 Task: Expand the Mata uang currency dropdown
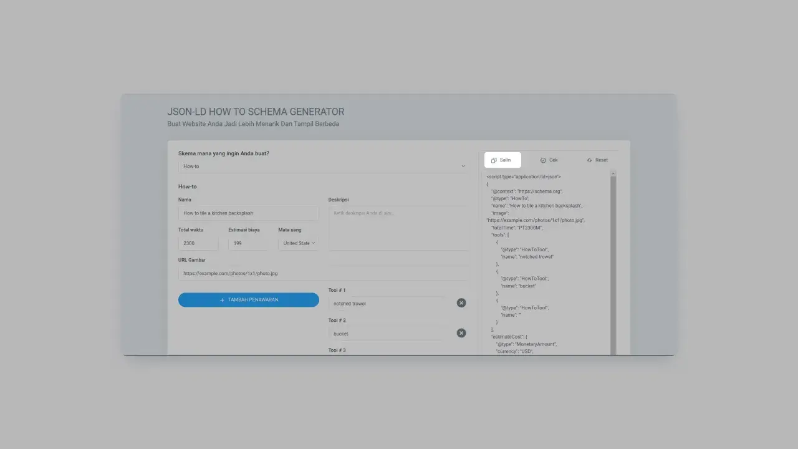coord(299,243)
